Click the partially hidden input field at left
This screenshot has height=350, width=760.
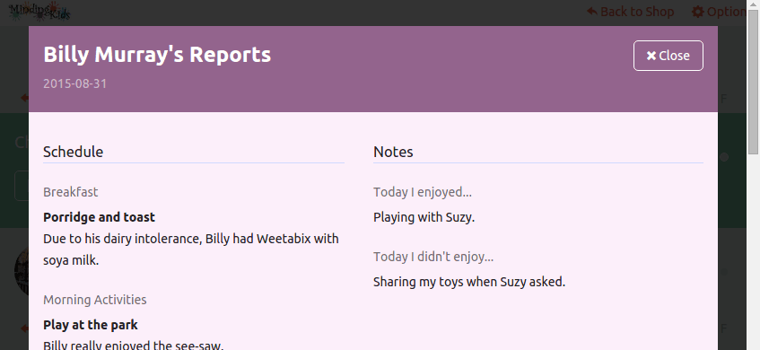click(x=22, y=186)
